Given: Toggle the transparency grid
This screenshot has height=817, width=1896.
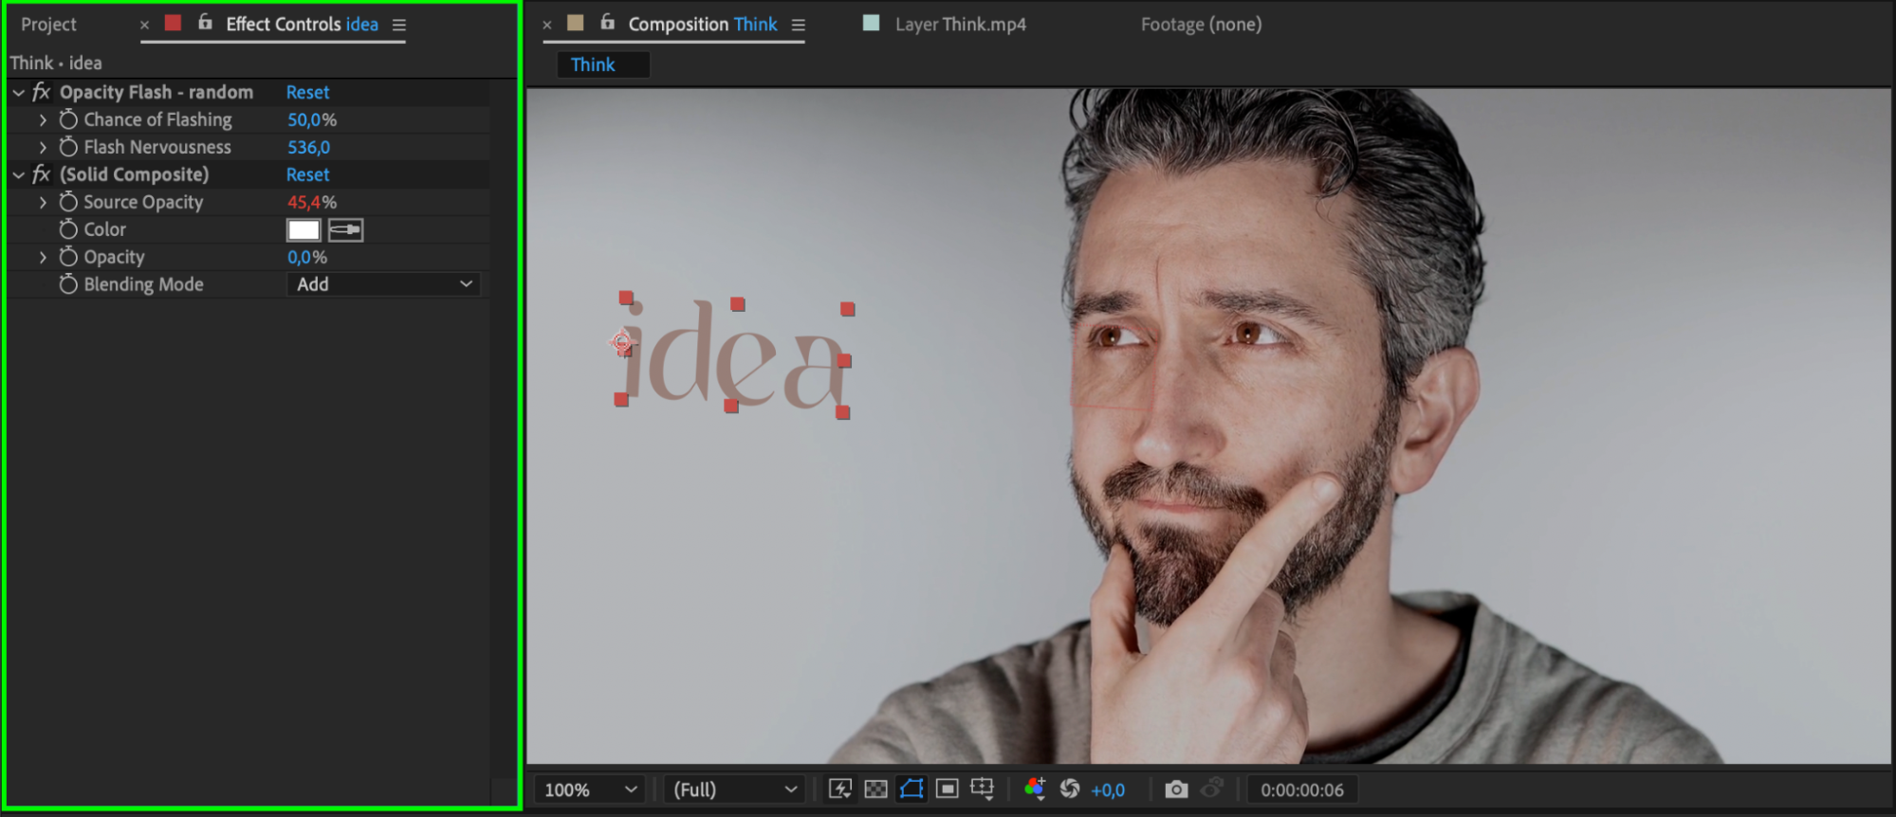Looking at the screenshot, I should click(875, 790).
